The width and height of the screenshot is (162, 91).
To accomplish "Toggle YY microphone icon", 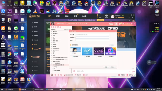I will pos(58,75).
